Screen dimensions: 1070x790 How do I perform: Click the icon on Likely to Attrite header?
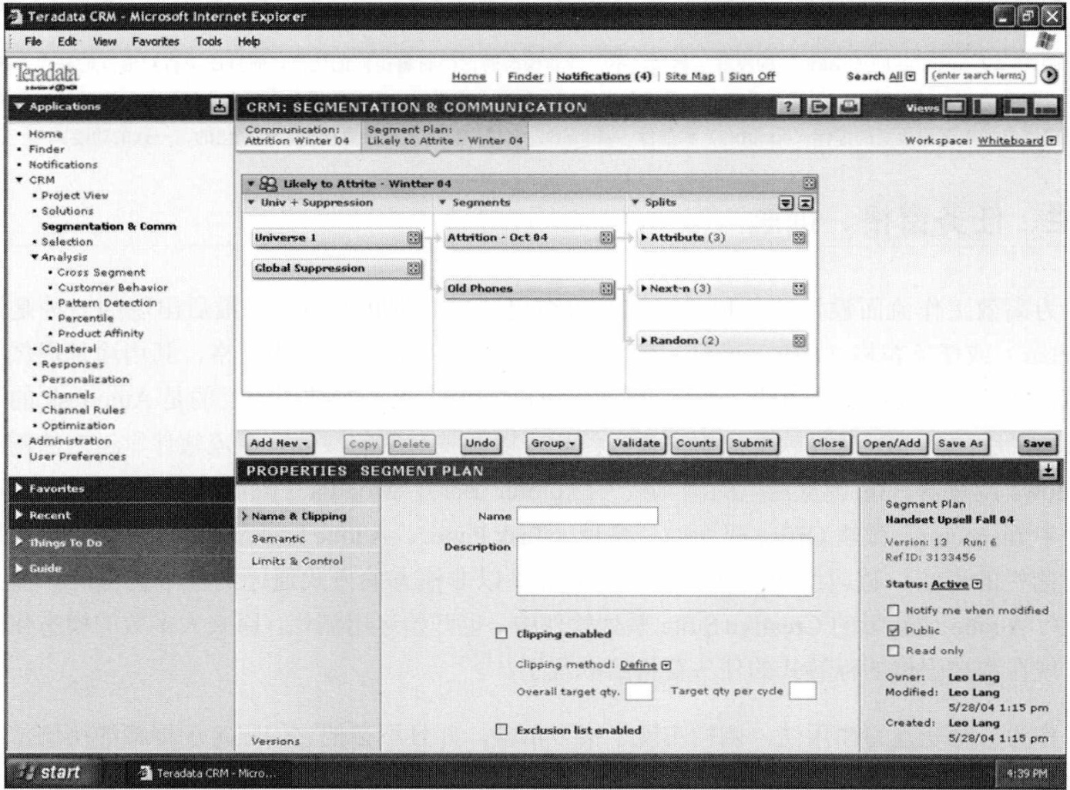pyautogui.click(x=809, y=183)
